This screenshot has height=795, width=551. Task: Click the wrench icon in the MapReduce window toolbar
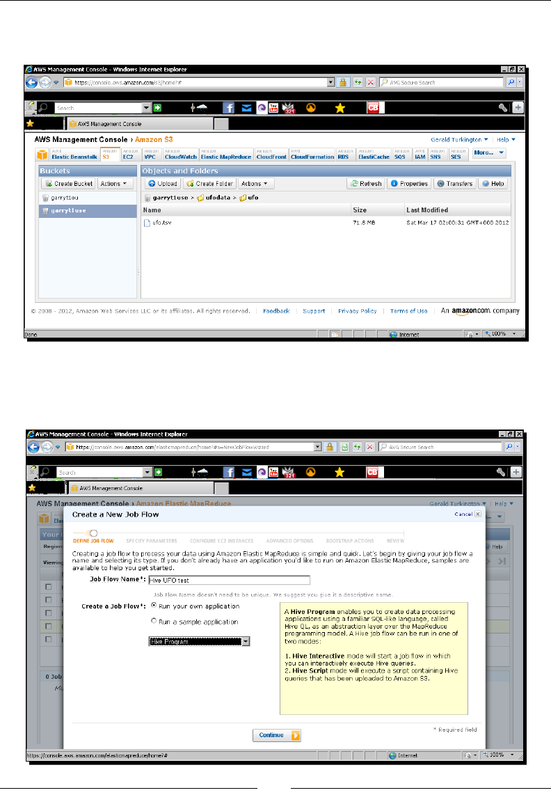click(501, 472)
